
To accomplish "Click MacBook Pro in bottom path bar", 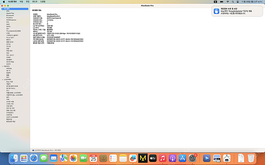I will point(44,150).
